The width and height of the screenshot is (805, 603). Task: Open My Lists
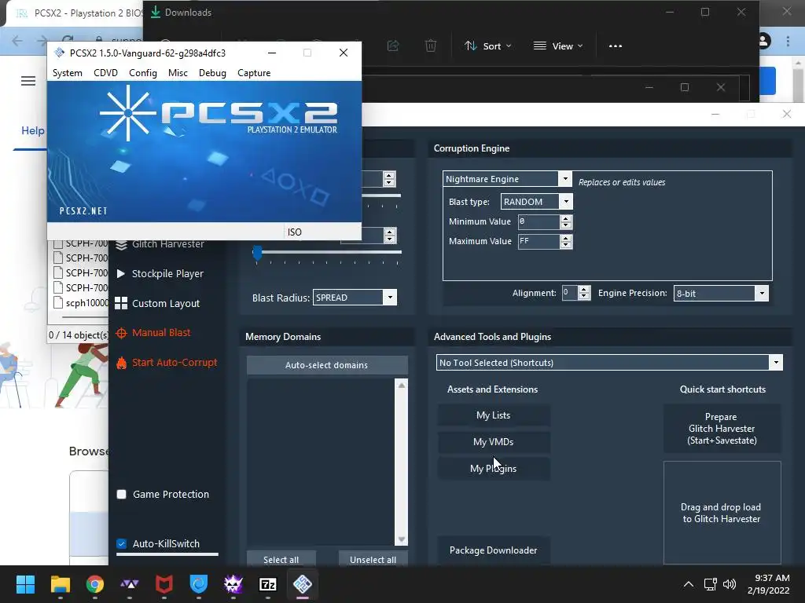point(494,415)
